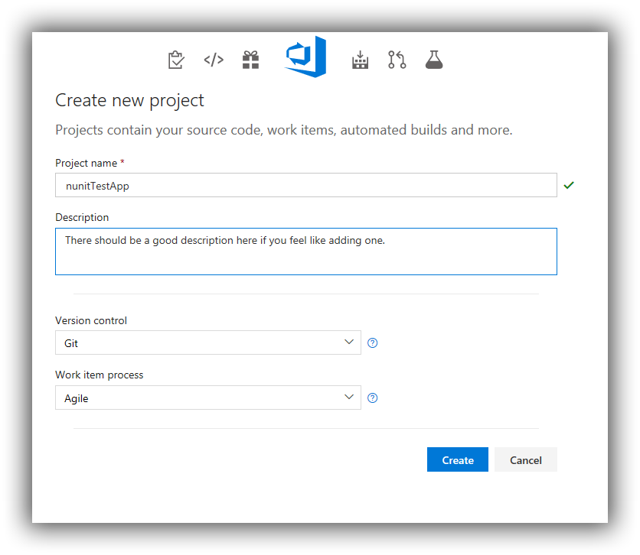Click the code brackets icon

point(214,60)
